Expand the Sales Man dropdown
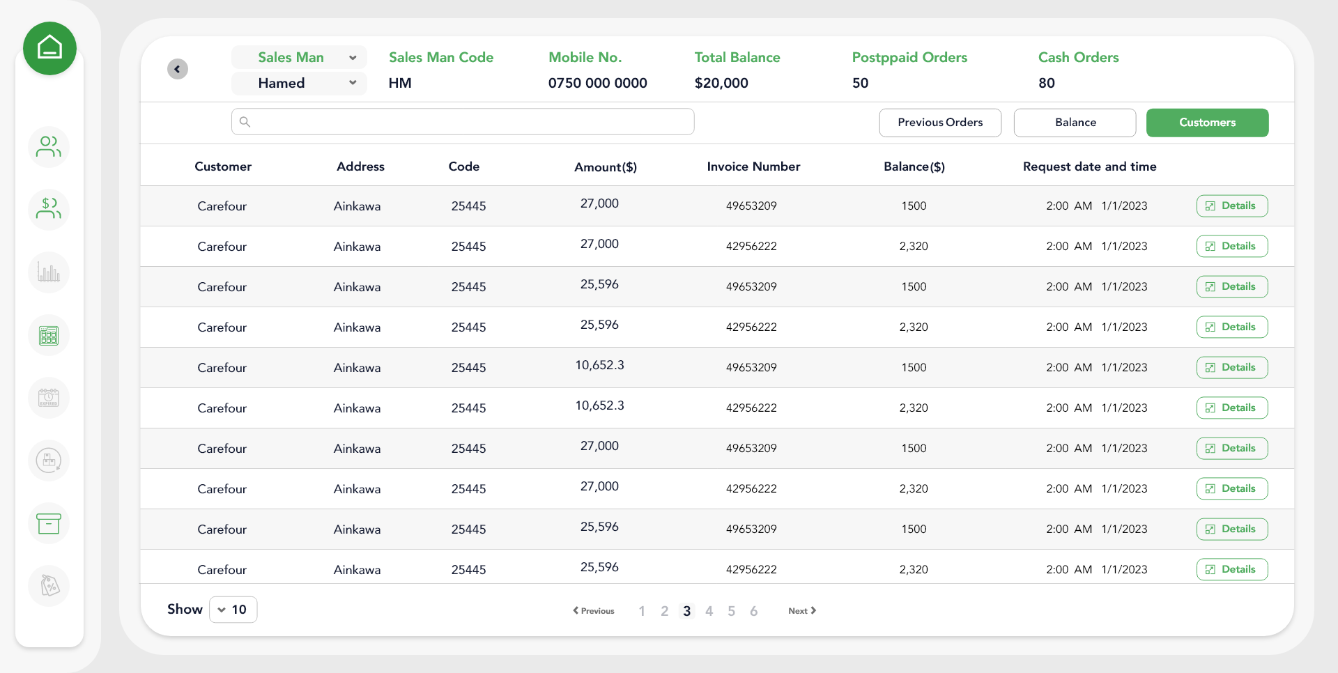 point(299,57)
